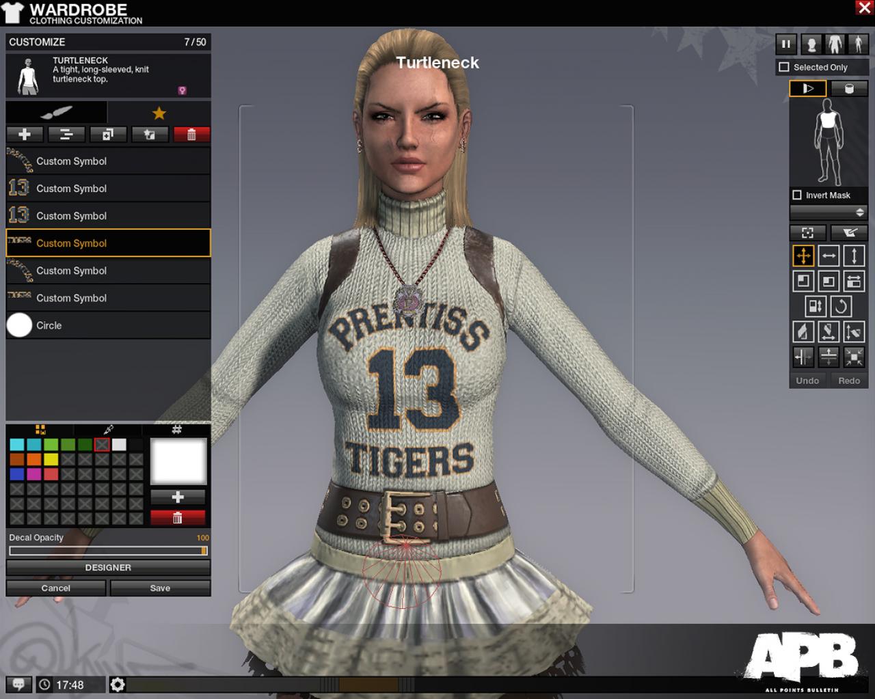Click the starred-symbol layer toolbar icon
This screenshot has width=875, height=699.
click(x=150, y=135)
